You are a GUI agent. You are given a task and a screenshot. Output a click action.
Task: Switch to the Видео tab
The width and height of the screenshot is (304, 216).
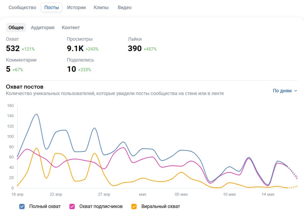pyautogui.click(x=125, y=7)
